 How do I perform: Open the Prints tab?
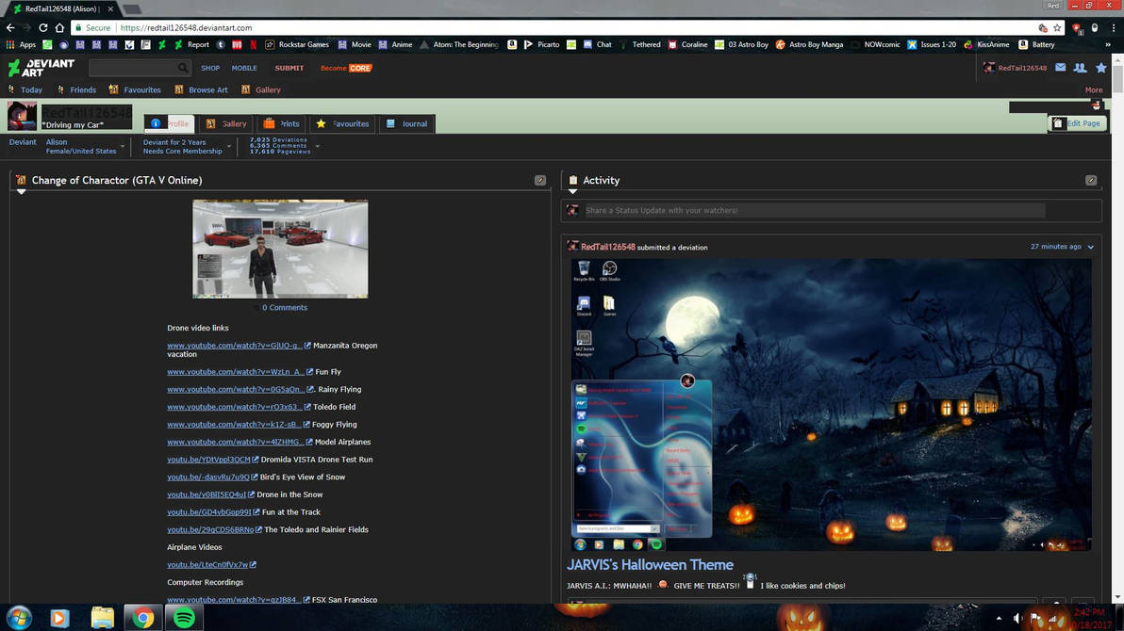click(282, 123)
